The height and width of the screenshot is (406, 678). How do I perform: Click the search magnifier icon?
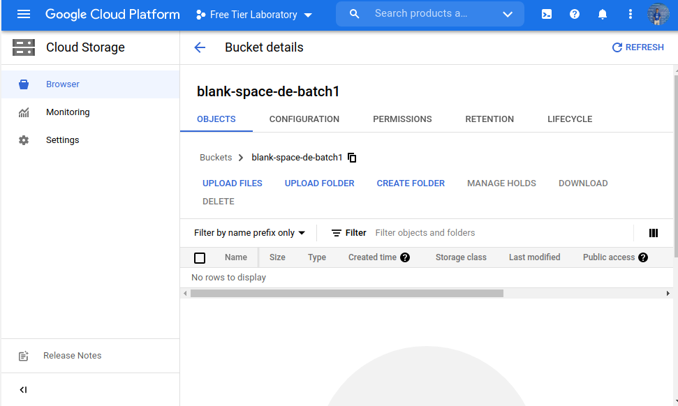[354, 14]
